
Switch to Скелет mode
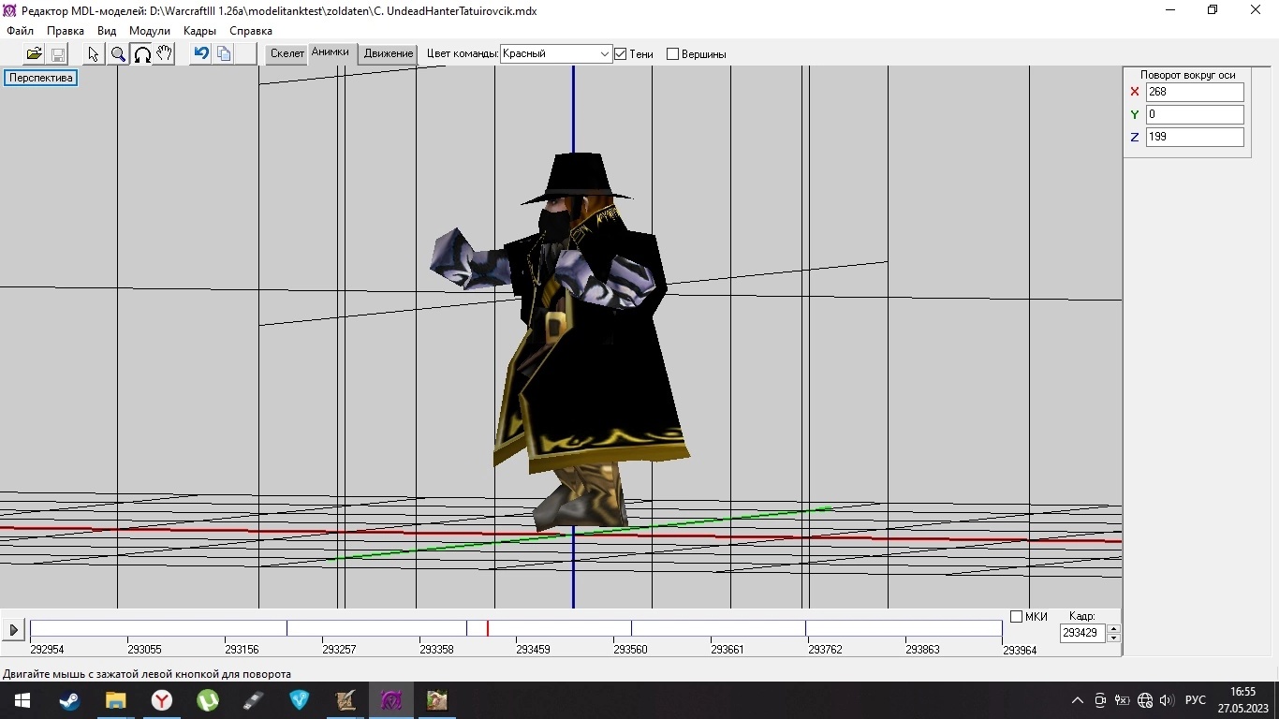click(x=287, y=53)
